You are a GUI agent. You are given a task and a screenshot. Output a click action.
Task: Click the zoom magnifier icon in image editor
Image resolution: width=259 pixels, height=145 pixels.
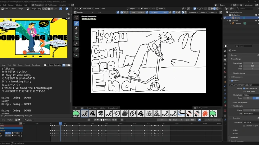click(x=69, y=14)
